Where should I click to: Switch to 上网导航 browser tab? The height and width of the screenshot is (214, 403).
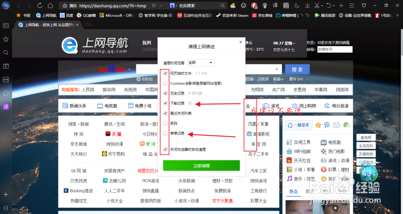49,25
